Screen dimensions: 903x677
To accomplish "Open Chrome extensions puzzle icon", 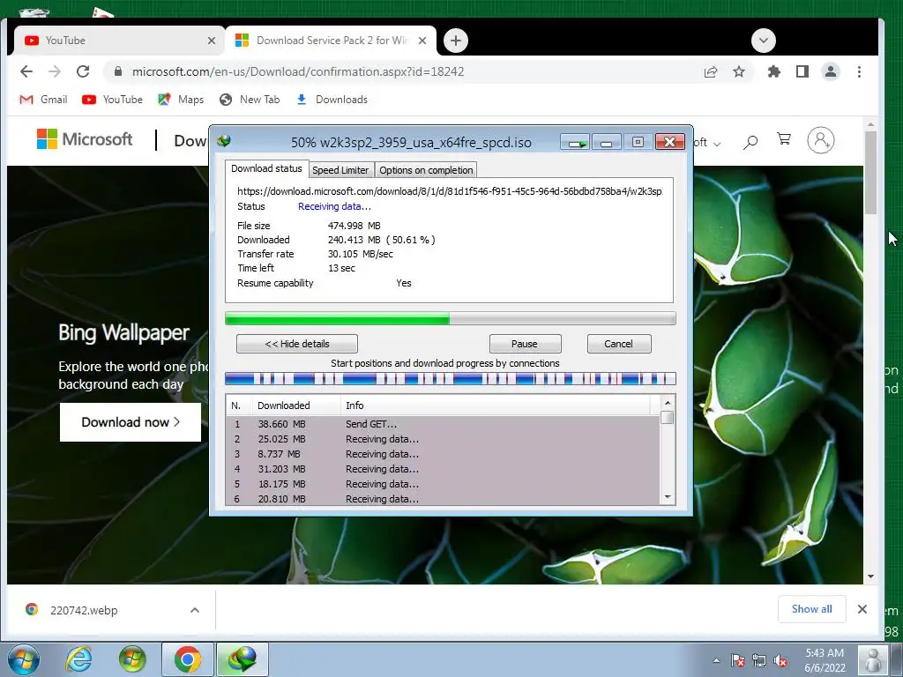I will click(x=774, y=71).
